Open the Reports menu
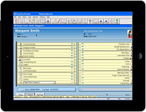 35,17
